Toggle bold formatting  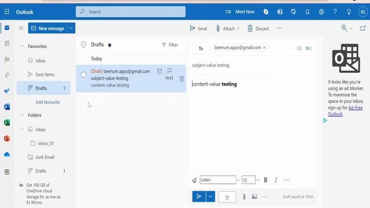265,180
